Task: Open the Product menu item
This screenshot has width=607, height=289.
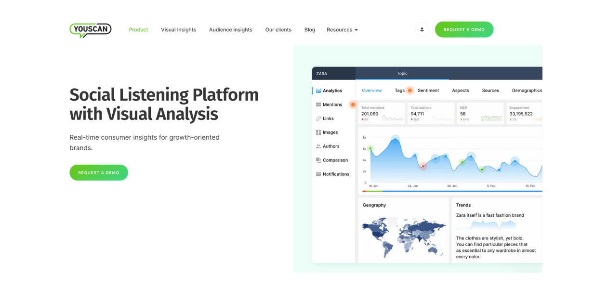Action: tap(138, 30)
